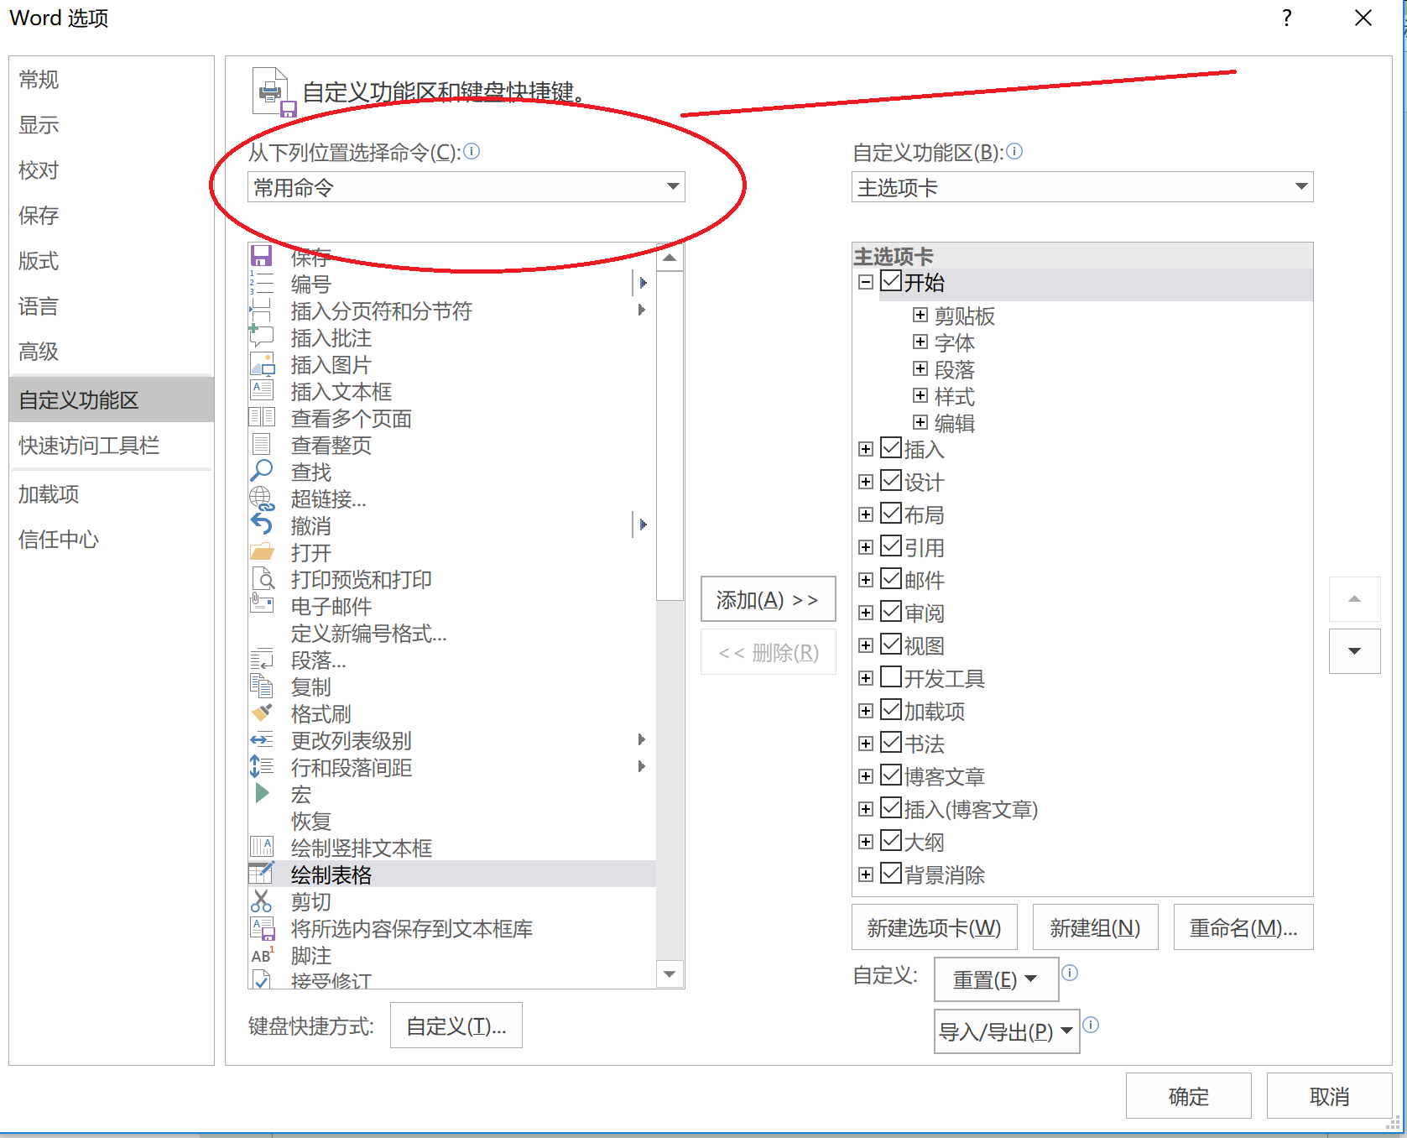Screen dimensions: 1407x1138
Task: Click the info icon next to 重置
Action: coord(1070,973)
